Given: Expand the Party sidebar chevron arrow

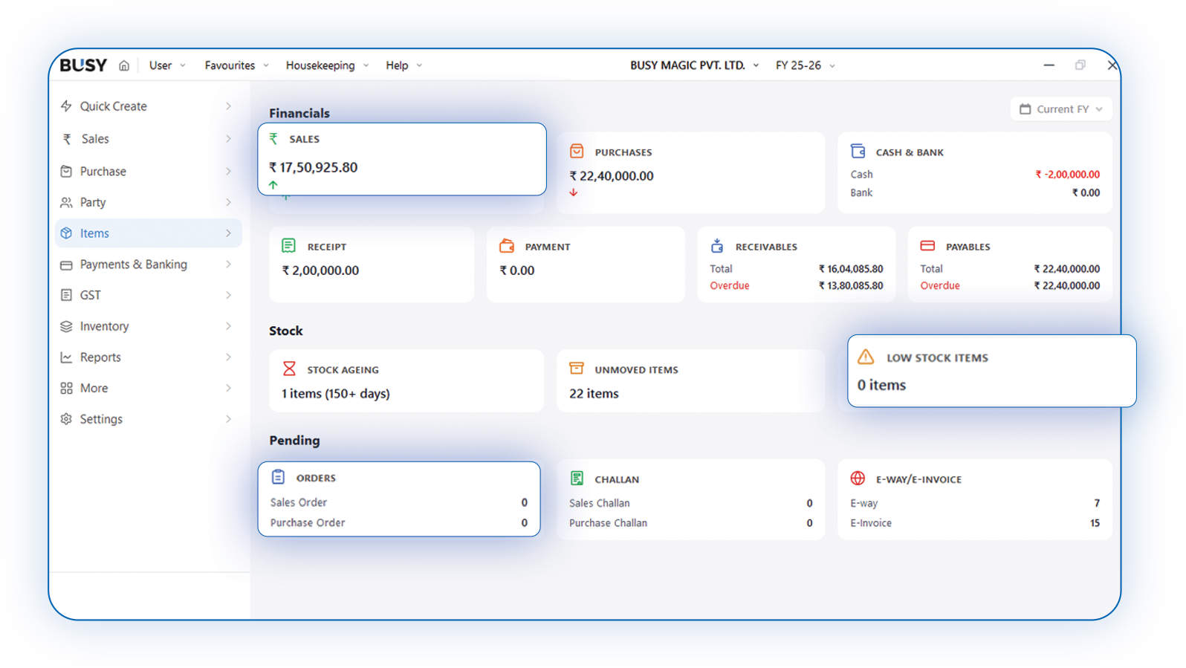Looking at the screenshot, I should click(x=228, y=202).
